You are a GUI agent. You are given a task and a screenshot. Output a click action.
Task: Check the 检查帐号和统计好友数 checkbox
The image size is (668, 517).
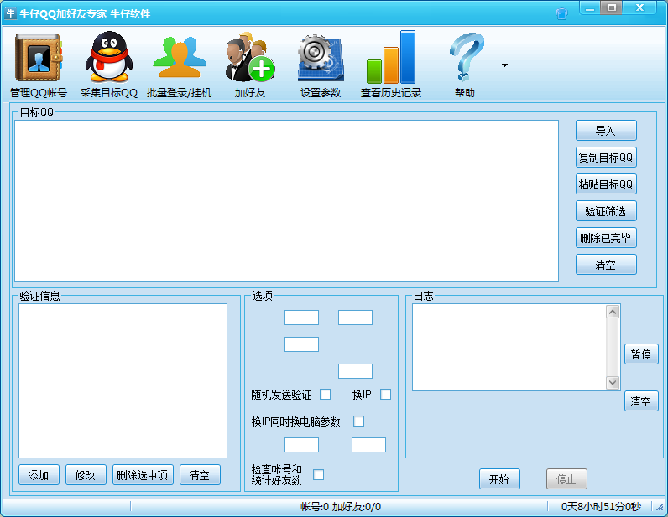pos(318,475)
